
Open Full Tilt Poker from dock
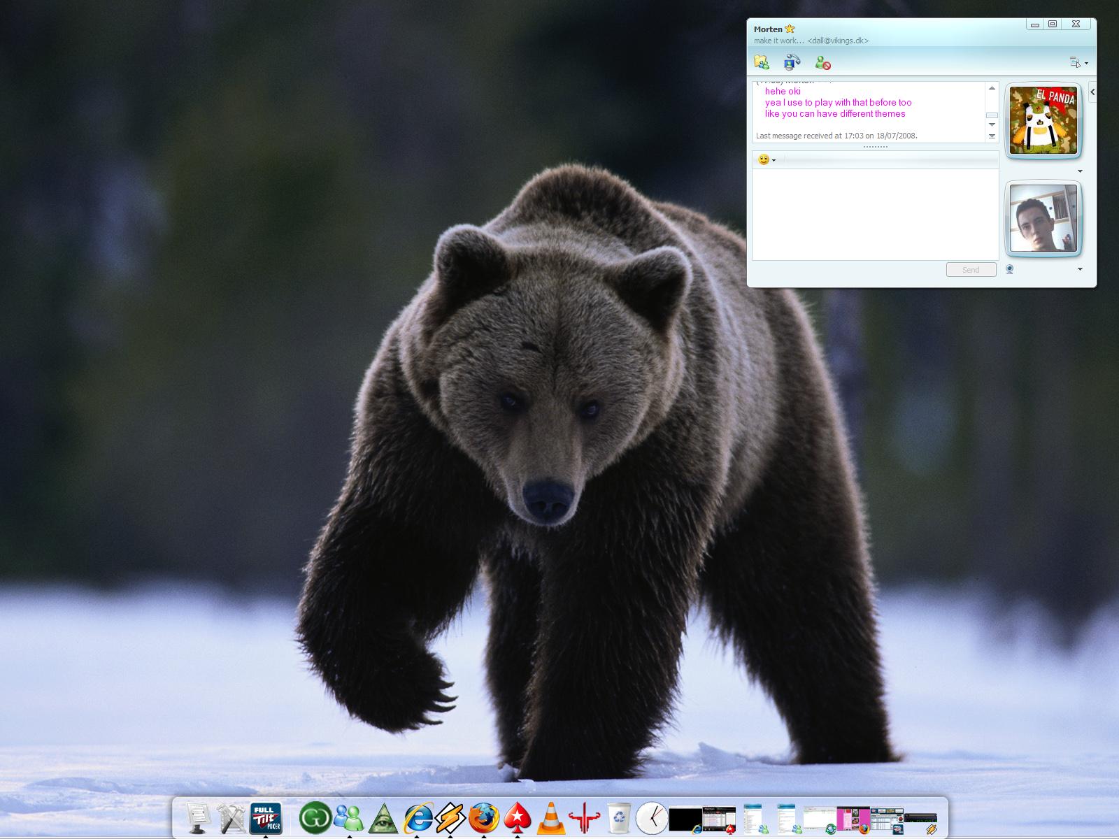click(x=266, y=817)
